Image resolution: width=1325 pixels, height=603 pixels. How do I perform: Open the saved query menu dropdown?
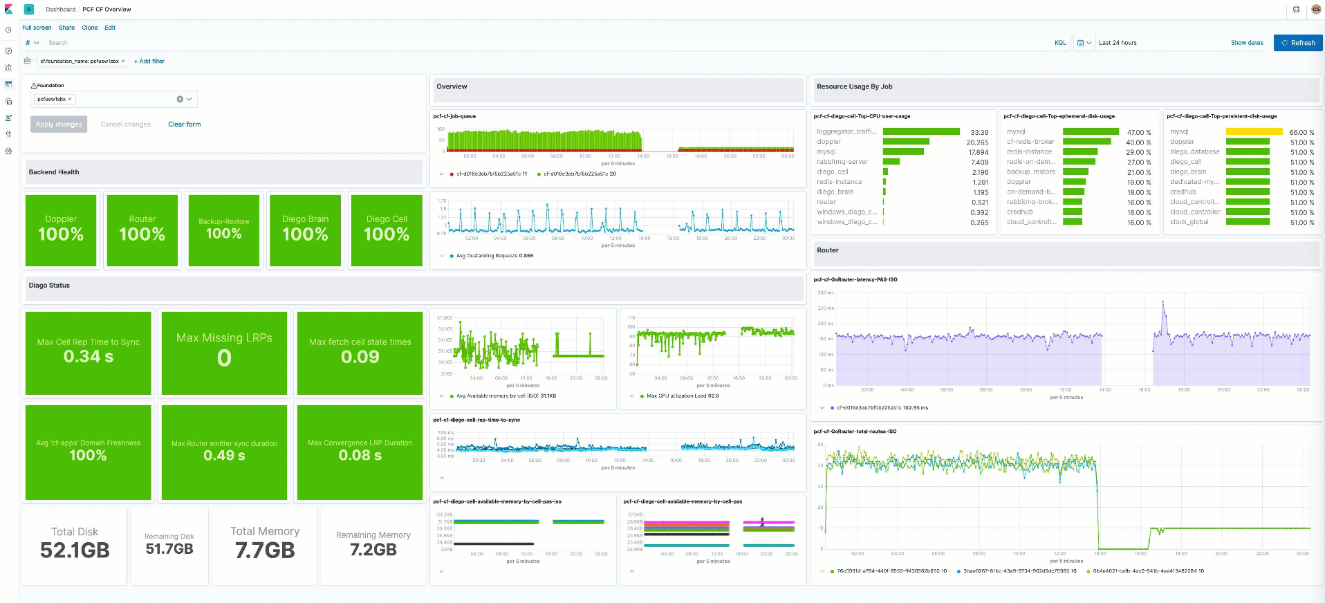point(32,43)
